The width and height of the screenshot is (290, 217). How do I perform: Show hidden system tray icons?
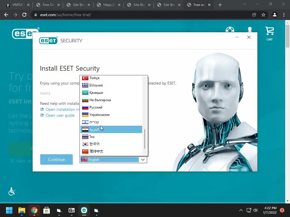click(x=241, y=210)
